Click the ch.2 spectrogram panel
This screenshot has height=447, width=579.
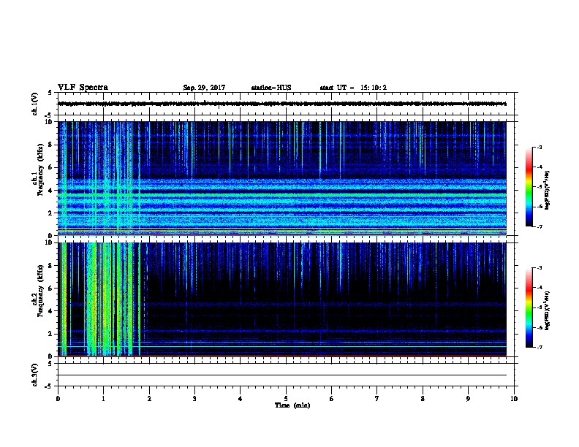282,299
